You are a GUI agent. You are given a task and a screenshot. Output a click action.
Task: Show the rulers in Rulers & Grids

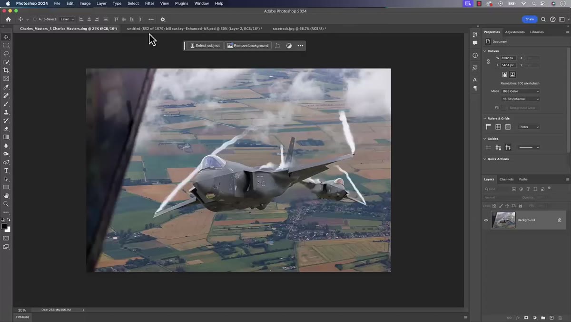[x=488, y=127]
